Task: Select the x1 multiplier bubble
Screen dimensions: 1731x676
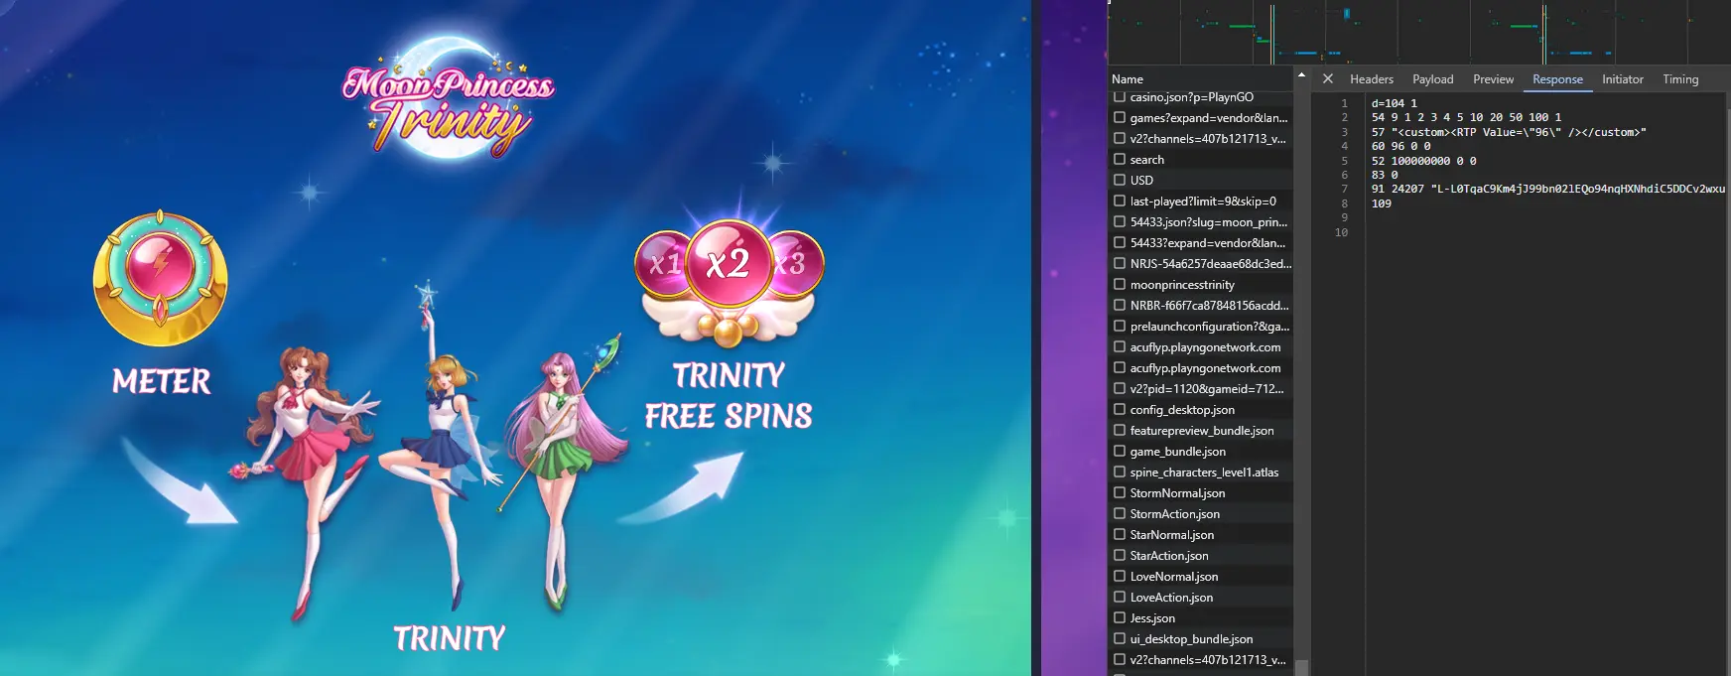Action: tap(664, 264)
